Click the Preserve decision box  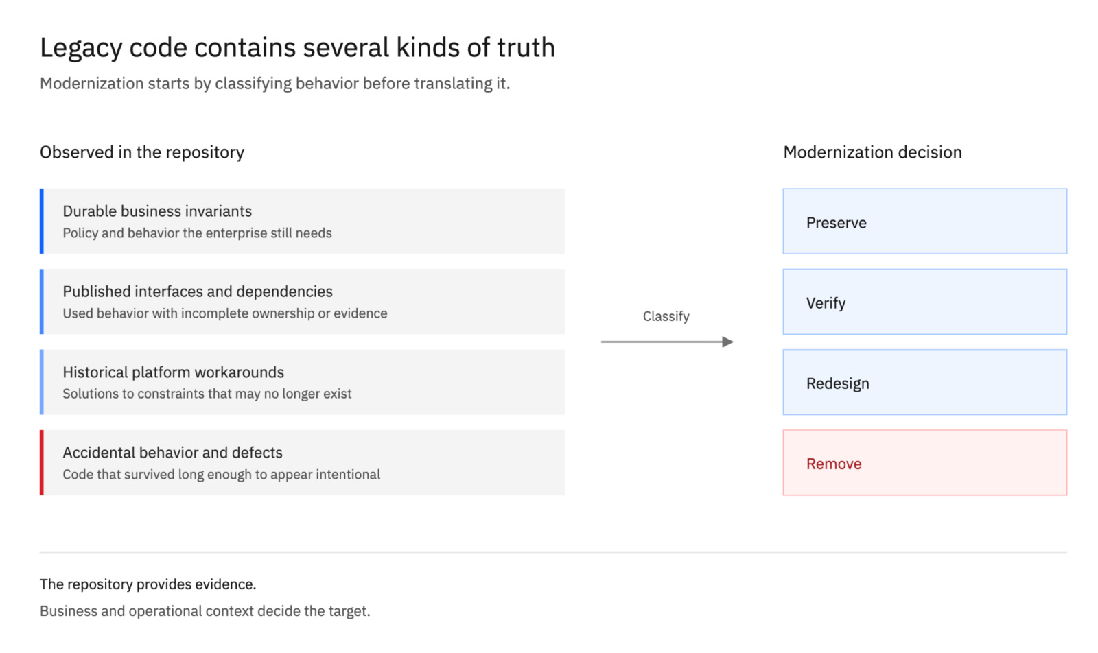pyautogui.click(x=924, y=222)
